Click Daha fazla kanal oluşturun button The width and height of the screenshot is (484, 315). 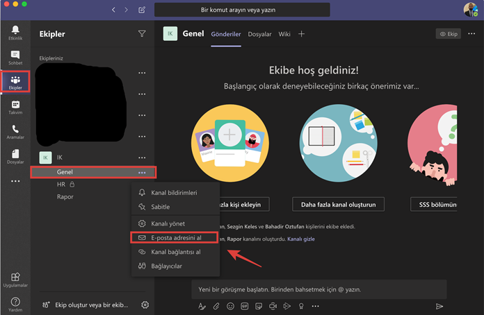pyautogui.click(x=338, y=205)
